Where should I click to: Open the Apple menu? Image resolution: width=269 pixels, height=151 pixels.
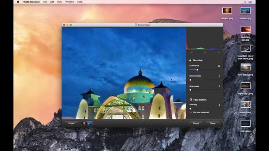tap(18, 2)
